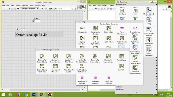Select Trim Whitespace.vi function
The height and width of the screenshot is (97, 173).
(x=122, y=30)
